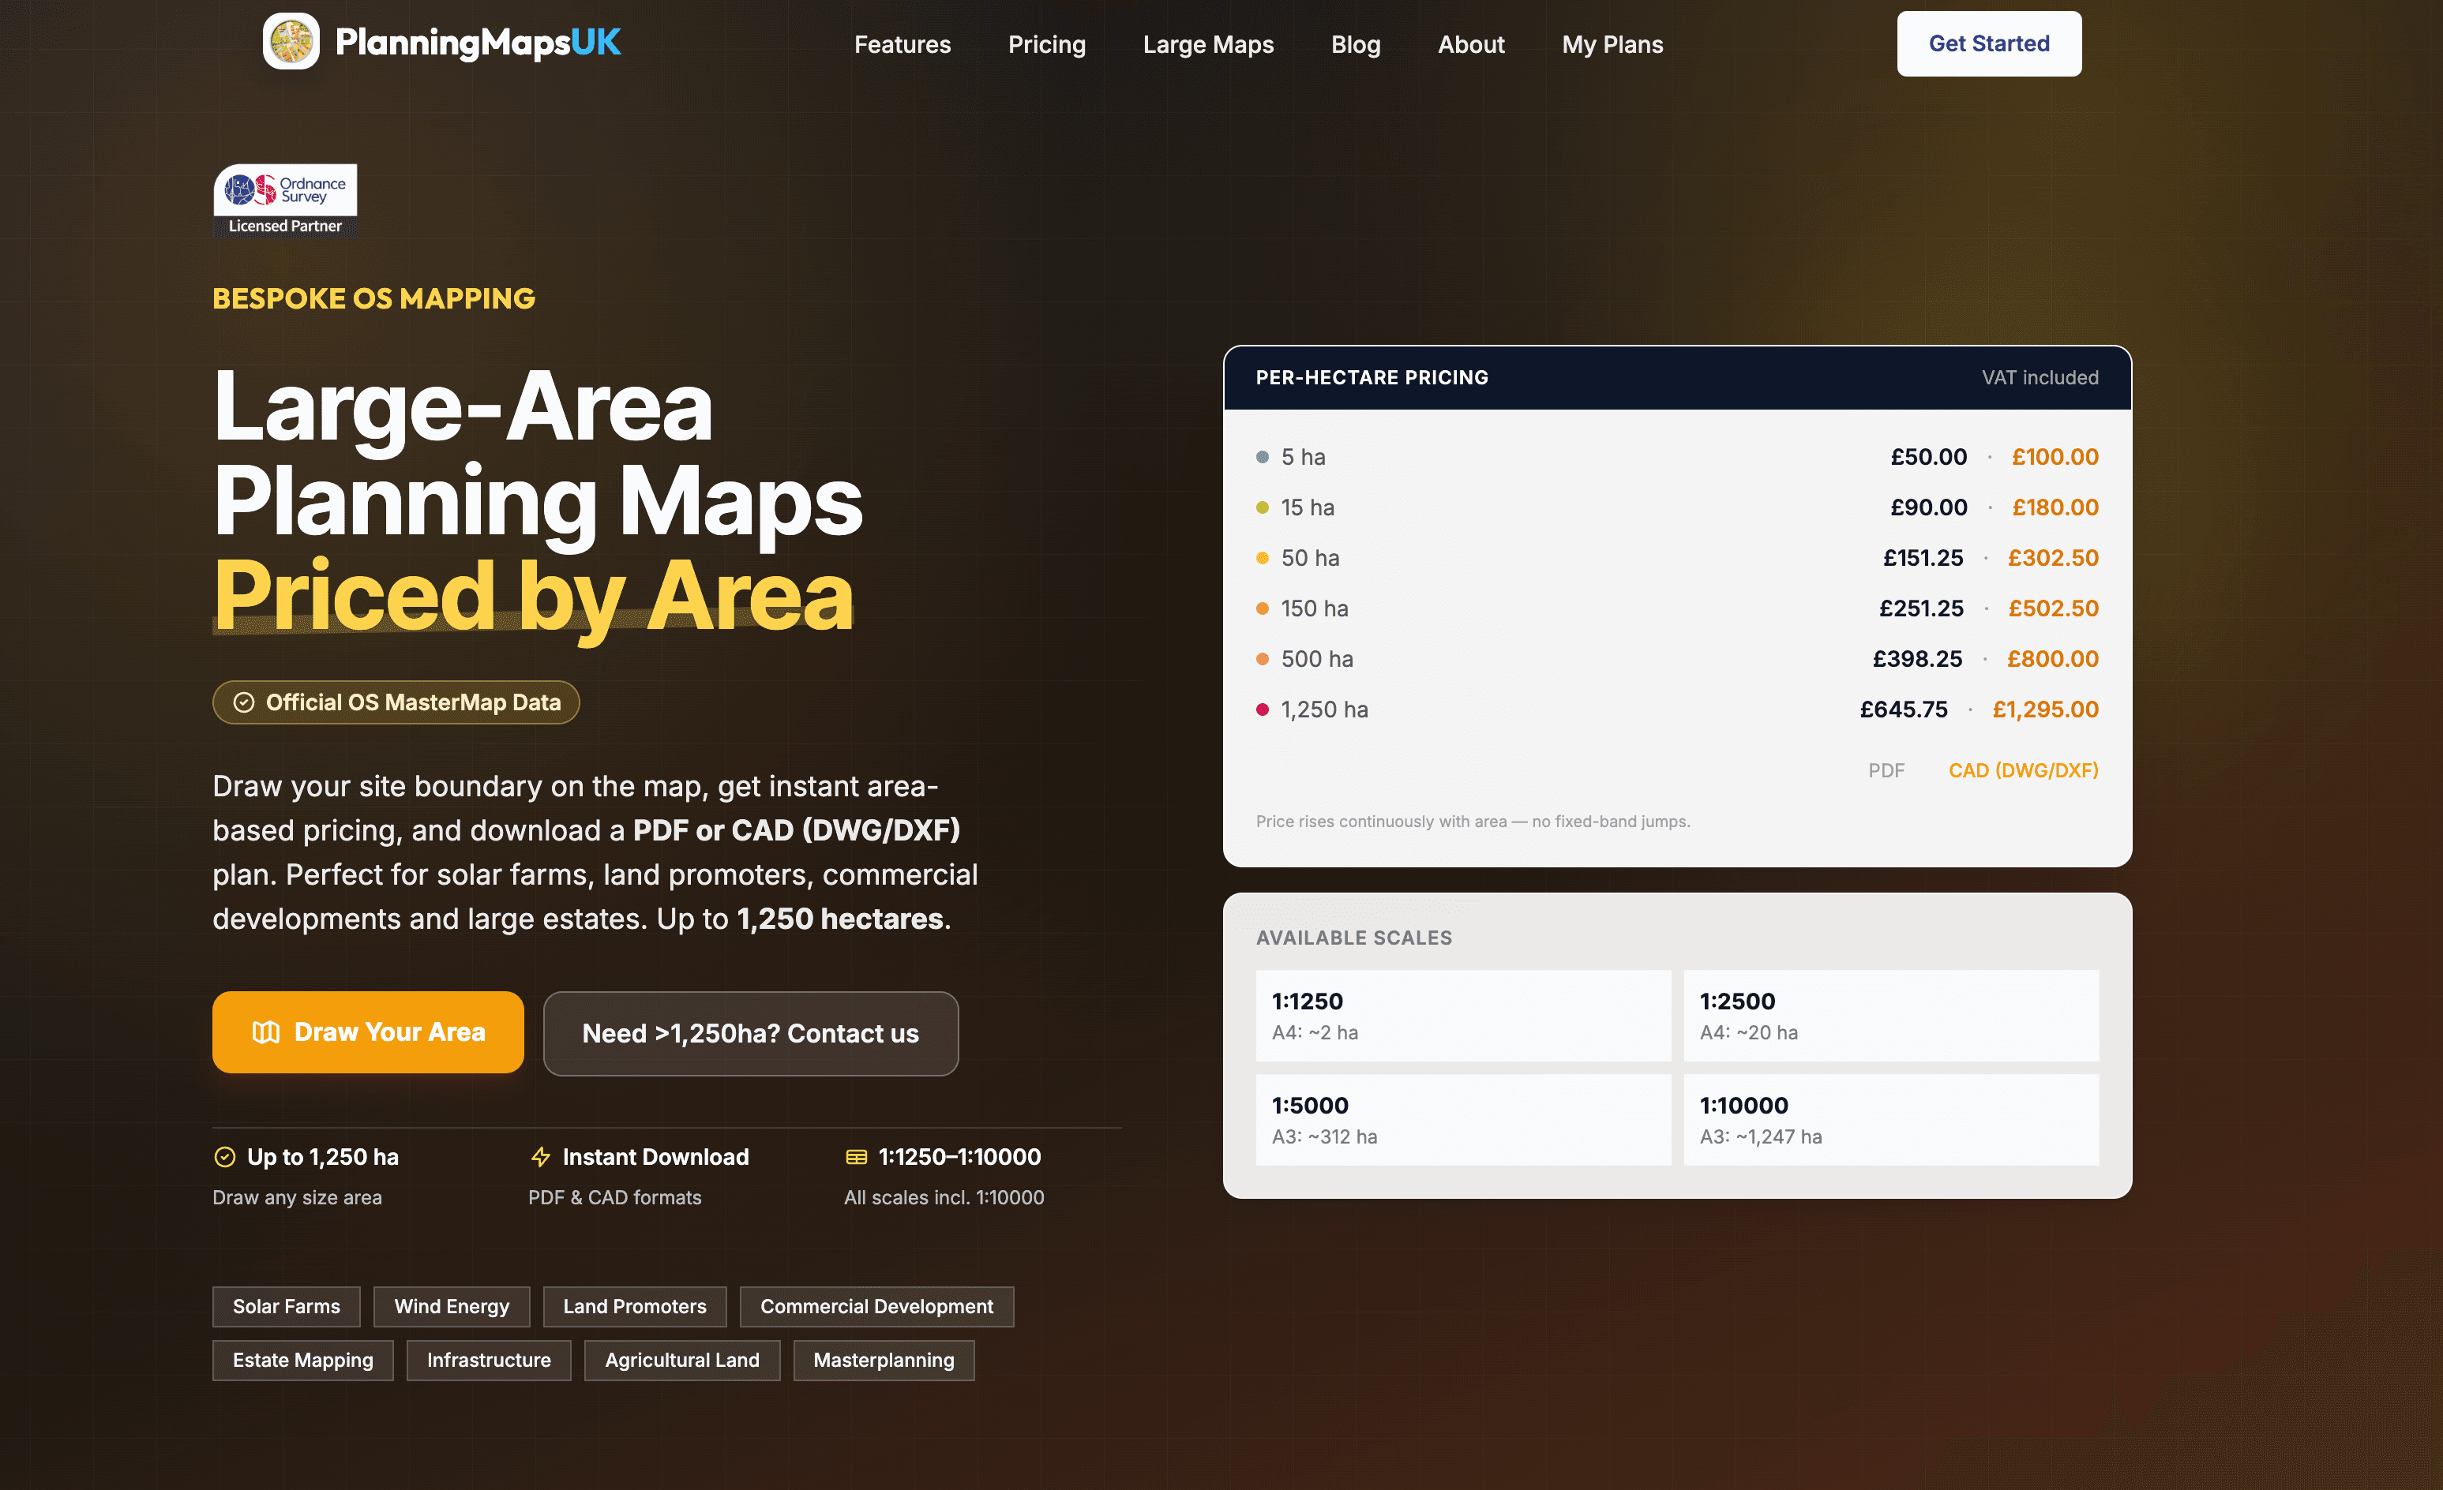Click the Need >1,250ha? Contact us button
The height and width of the screenshot is (1490, 2443).
tap(749, 1033)
